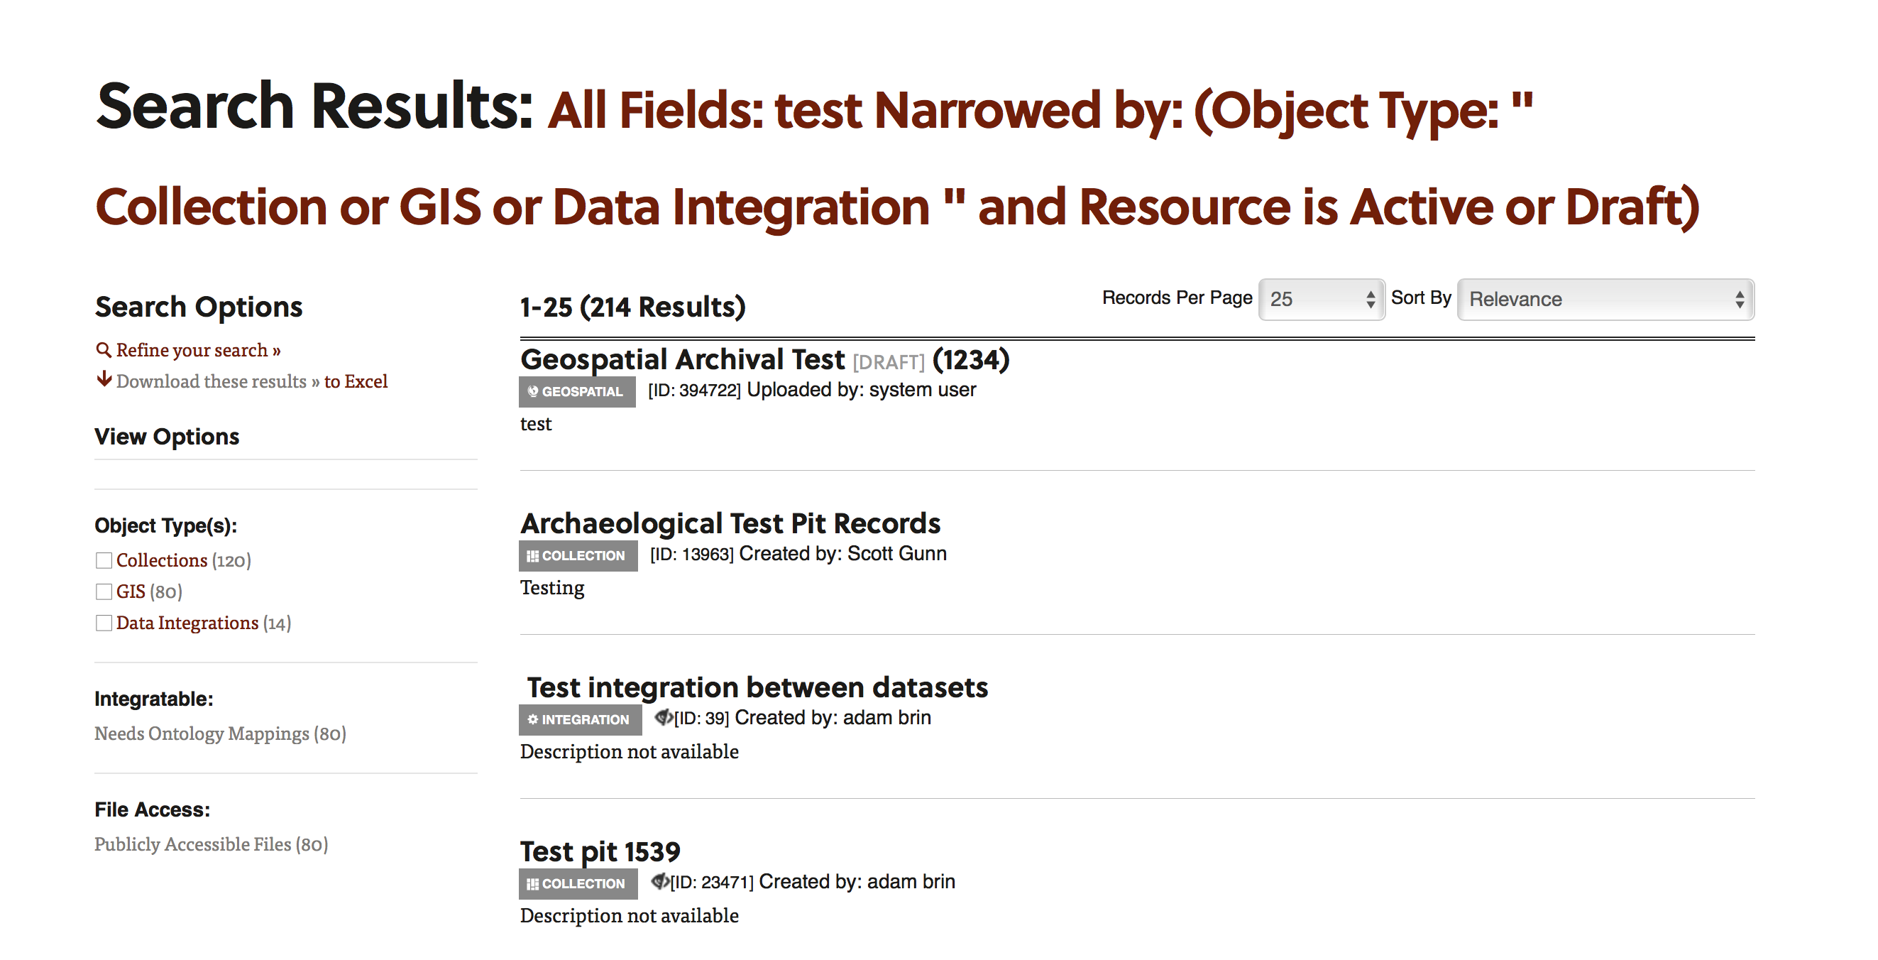Open the Sort By Relevance dropdown
This screenshot has width=1878, height=960.
point(1605,299)
